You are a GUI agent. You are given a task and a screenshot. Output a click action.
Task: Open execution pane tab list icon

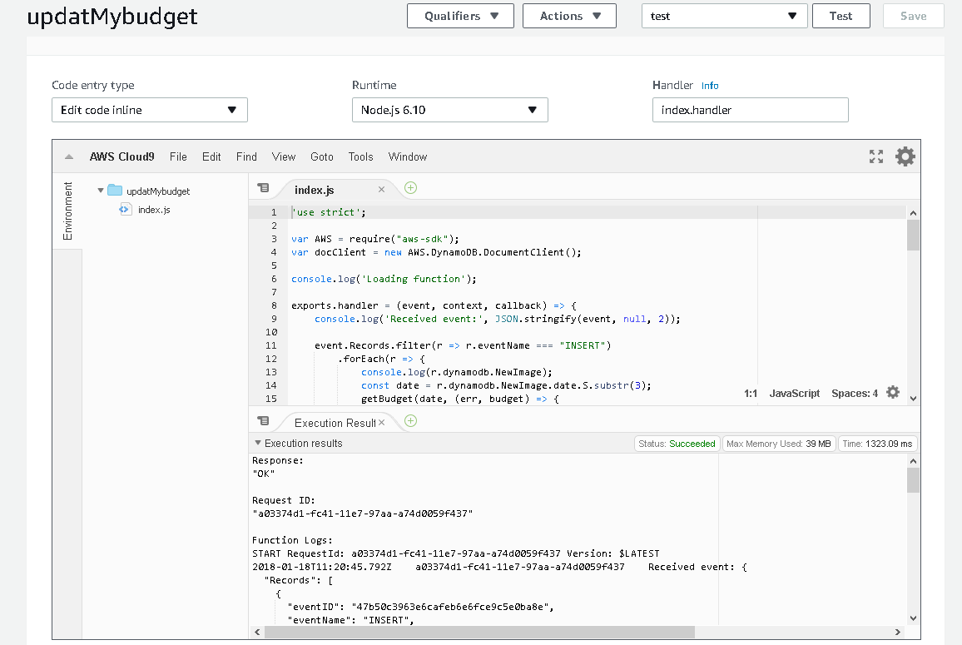pyautogui.click(x=263, y=420)
